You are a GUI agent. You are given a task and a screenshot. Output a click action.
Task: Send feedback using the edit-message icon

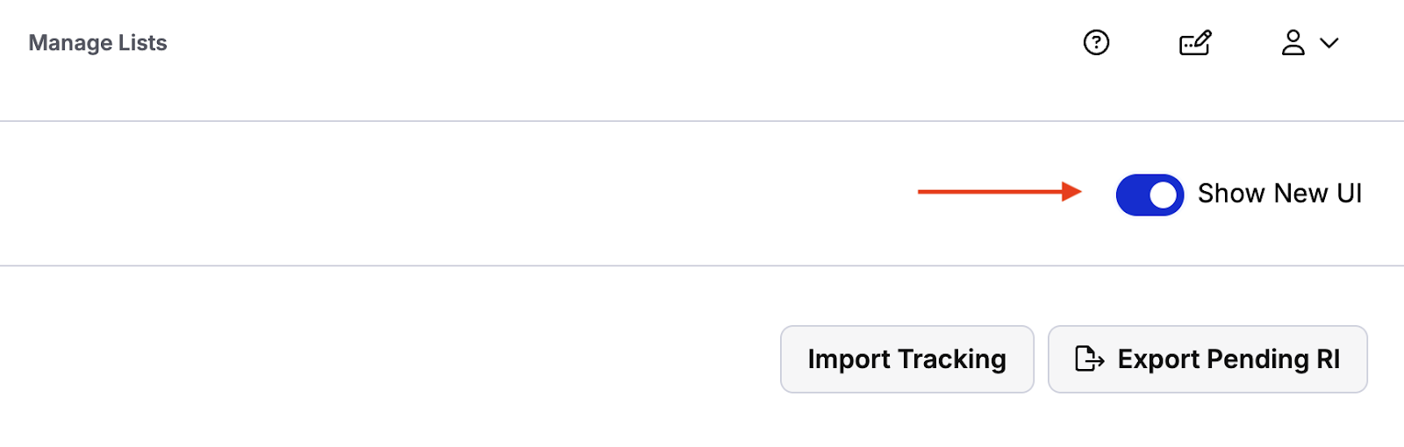pos(1195,42)
